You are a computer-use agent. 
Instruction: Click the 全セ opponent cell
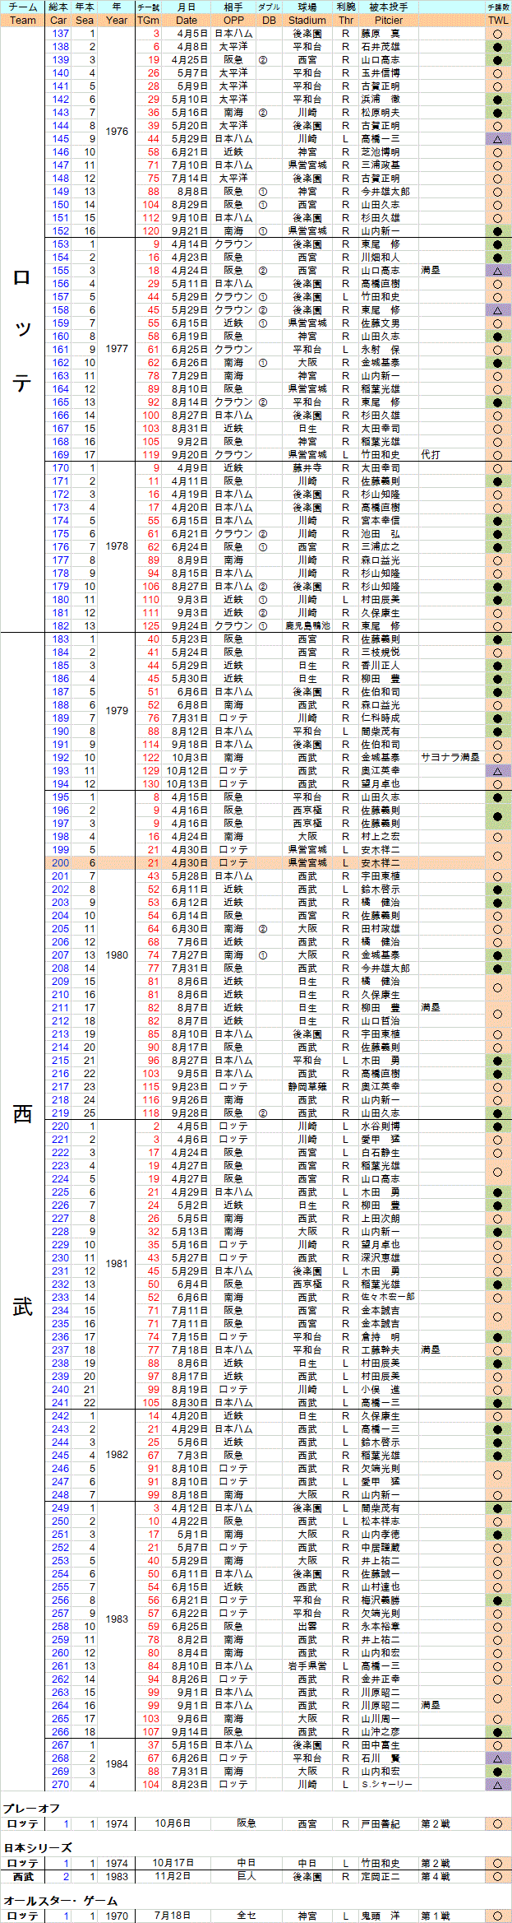(247, 1916)
